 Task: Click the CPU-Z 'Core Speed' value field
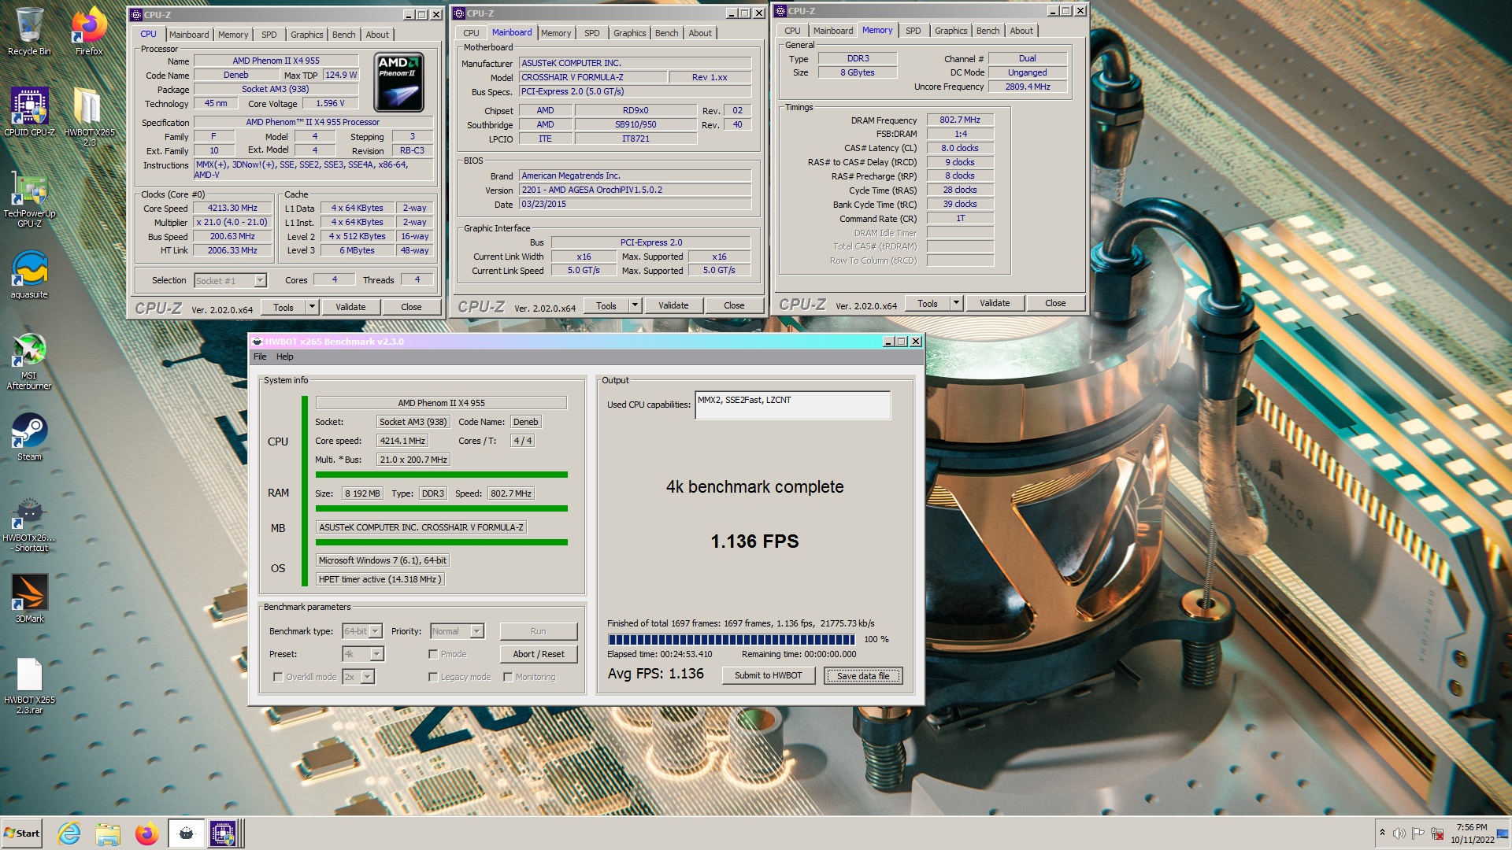coord(232,209)
